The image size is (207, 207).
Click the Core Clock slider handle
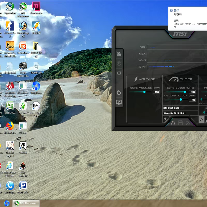[185, 92]
